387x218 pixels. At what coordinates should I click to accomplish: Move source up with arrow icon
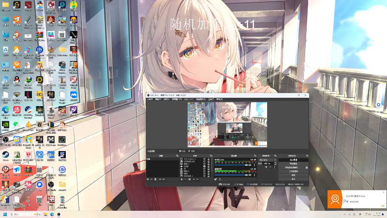194,179
